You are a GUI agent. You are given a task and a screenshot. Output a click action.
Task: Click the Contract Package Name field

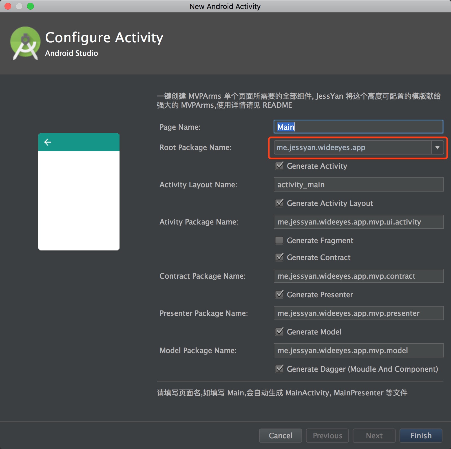359,276
